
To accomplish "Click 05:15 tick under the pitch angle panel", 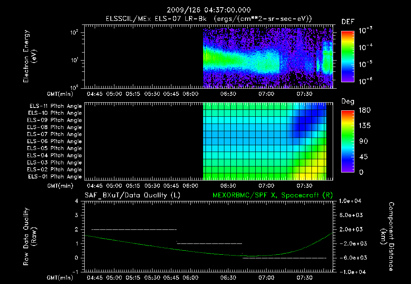I will pyautogui.click(x=133, y=186).
